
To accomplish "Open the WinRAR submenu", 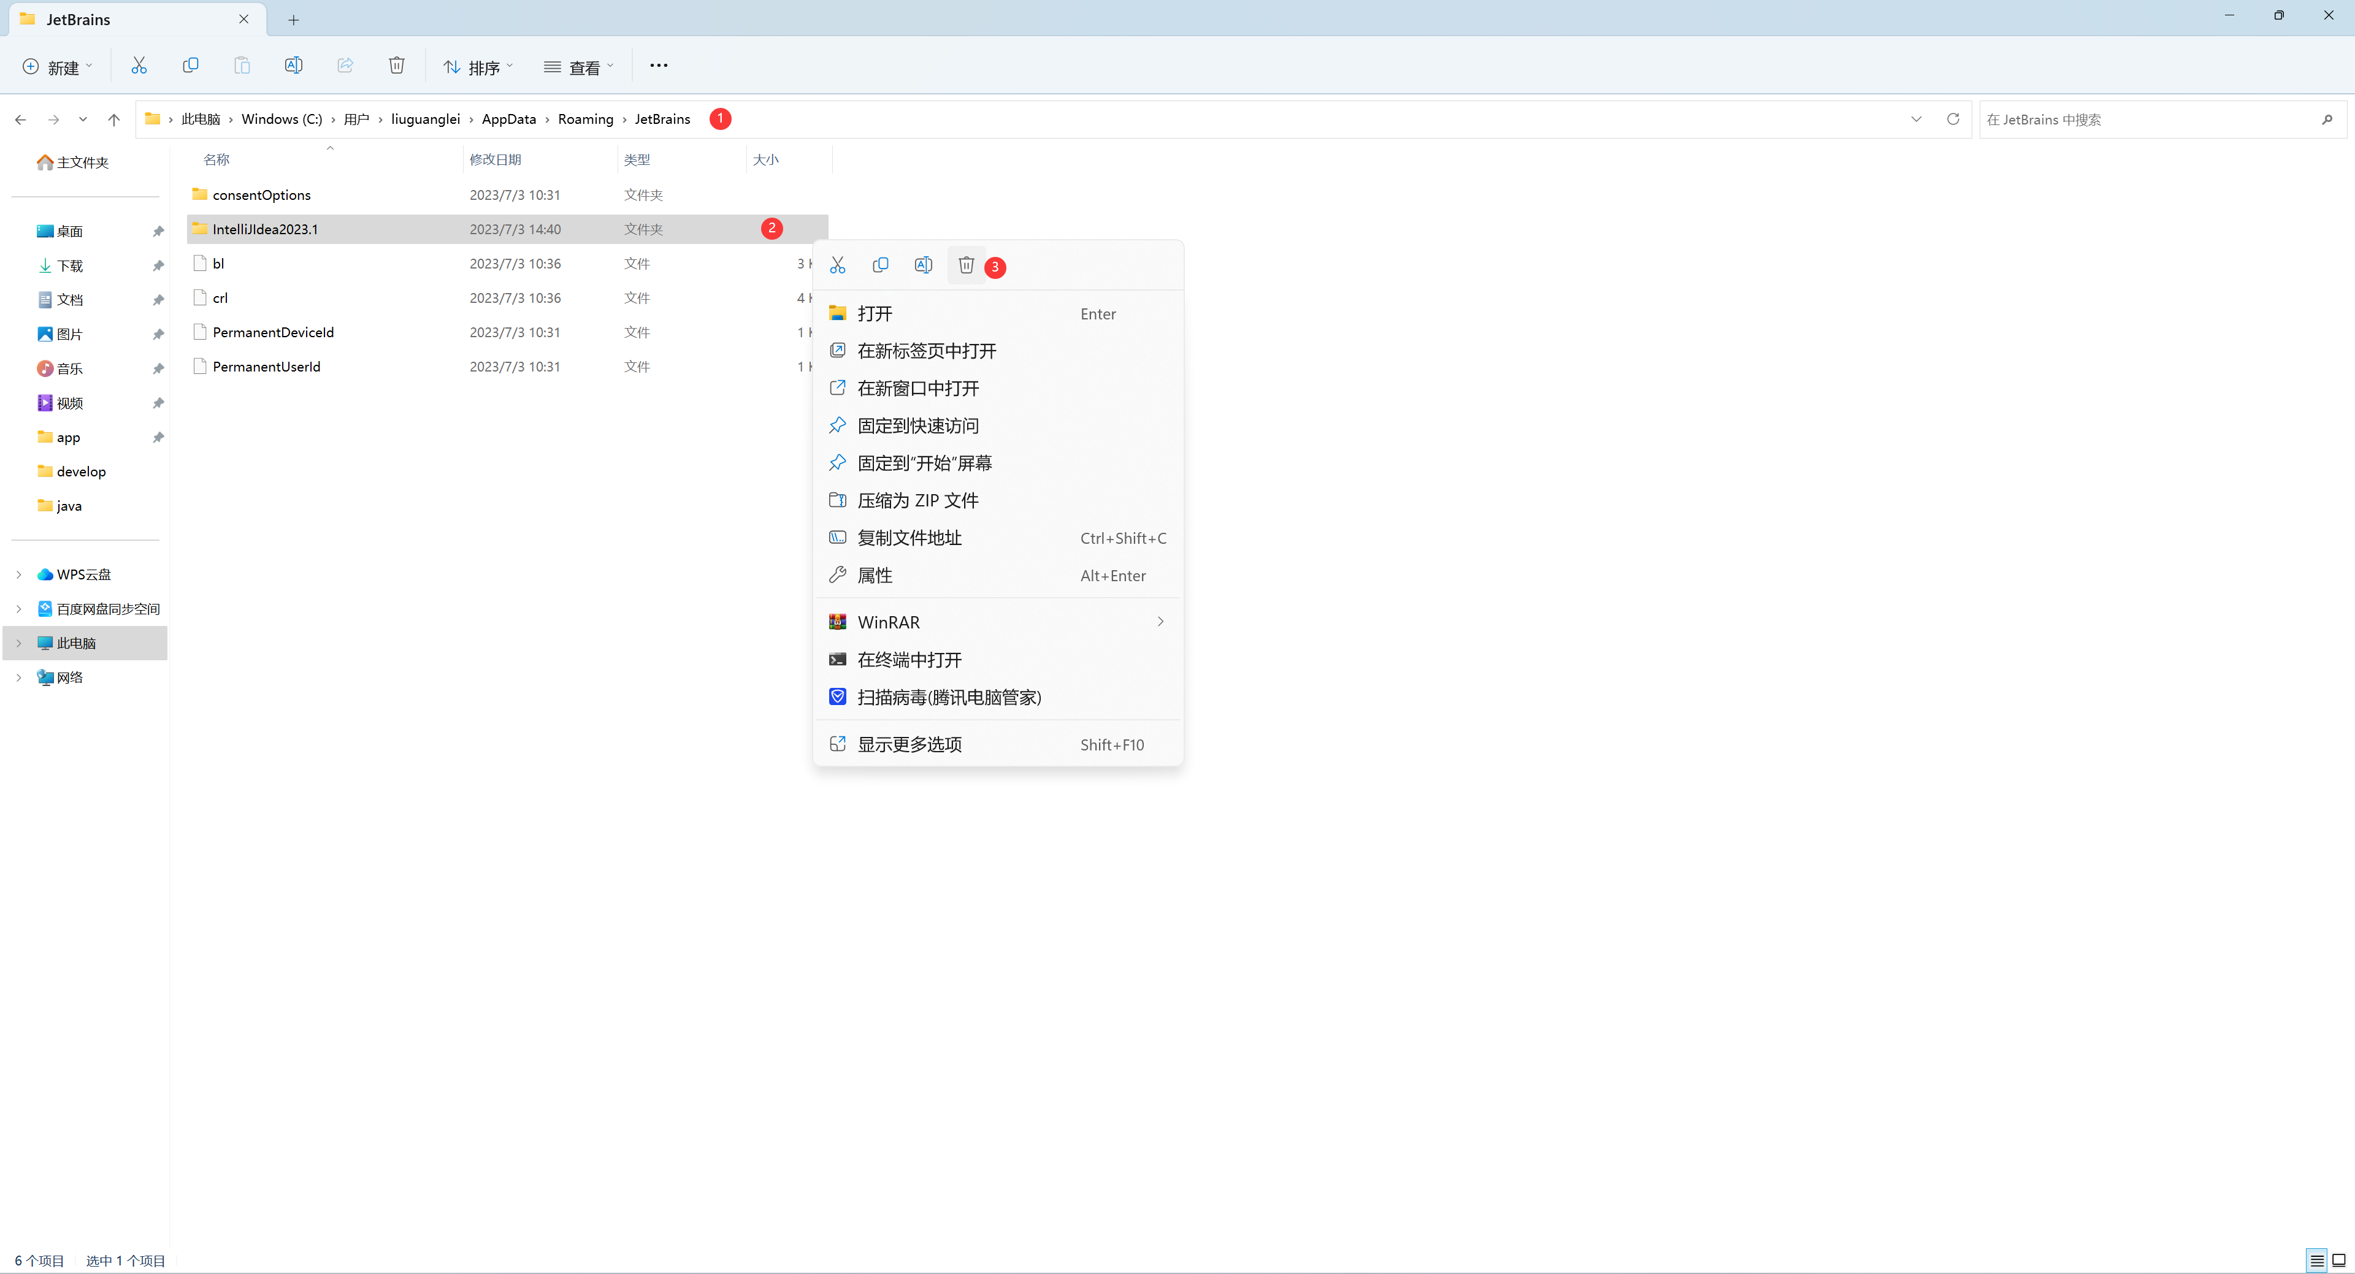I will pos(998,622).
